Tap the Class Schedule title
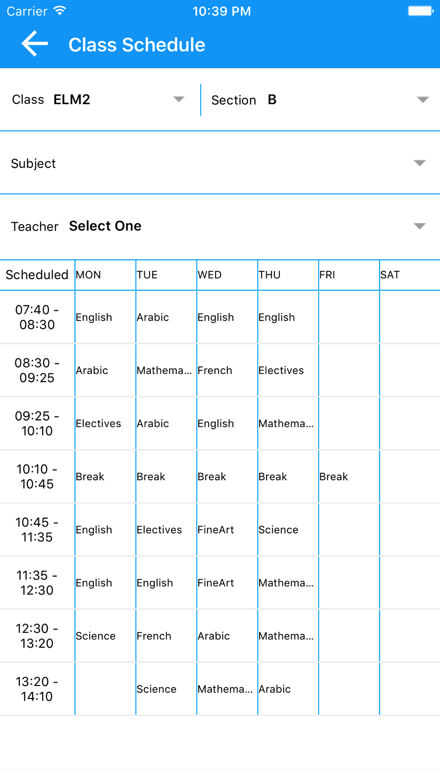Image resolution: width=440 pixels, height=782 pixels. [x=137, y=44]
